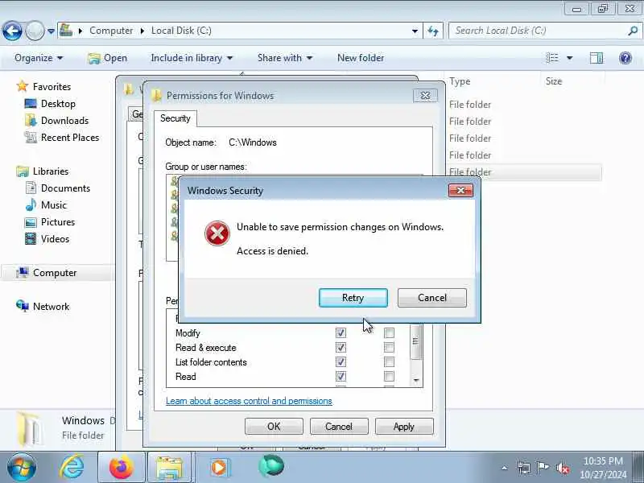Click the Explorer Back arrow button
The image size is (644, 483).
coord(12,31)
